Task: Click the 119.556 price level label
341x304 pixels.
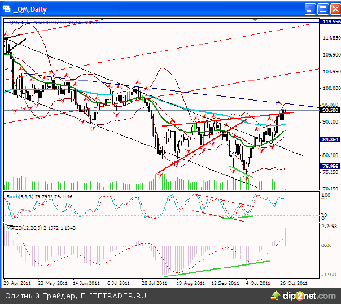Action: tap(329, 21)
